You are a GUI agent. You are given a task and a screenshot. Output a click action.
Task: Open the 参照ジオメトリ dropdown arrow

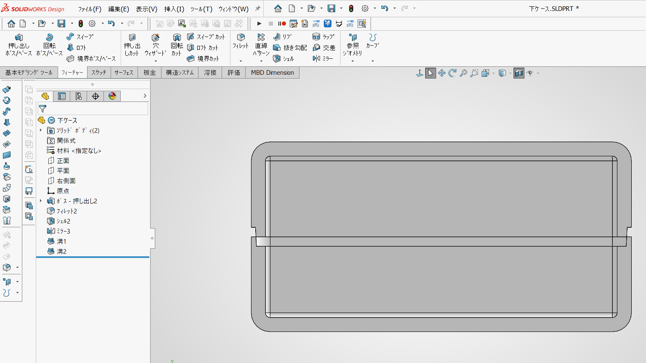point(352,61)
